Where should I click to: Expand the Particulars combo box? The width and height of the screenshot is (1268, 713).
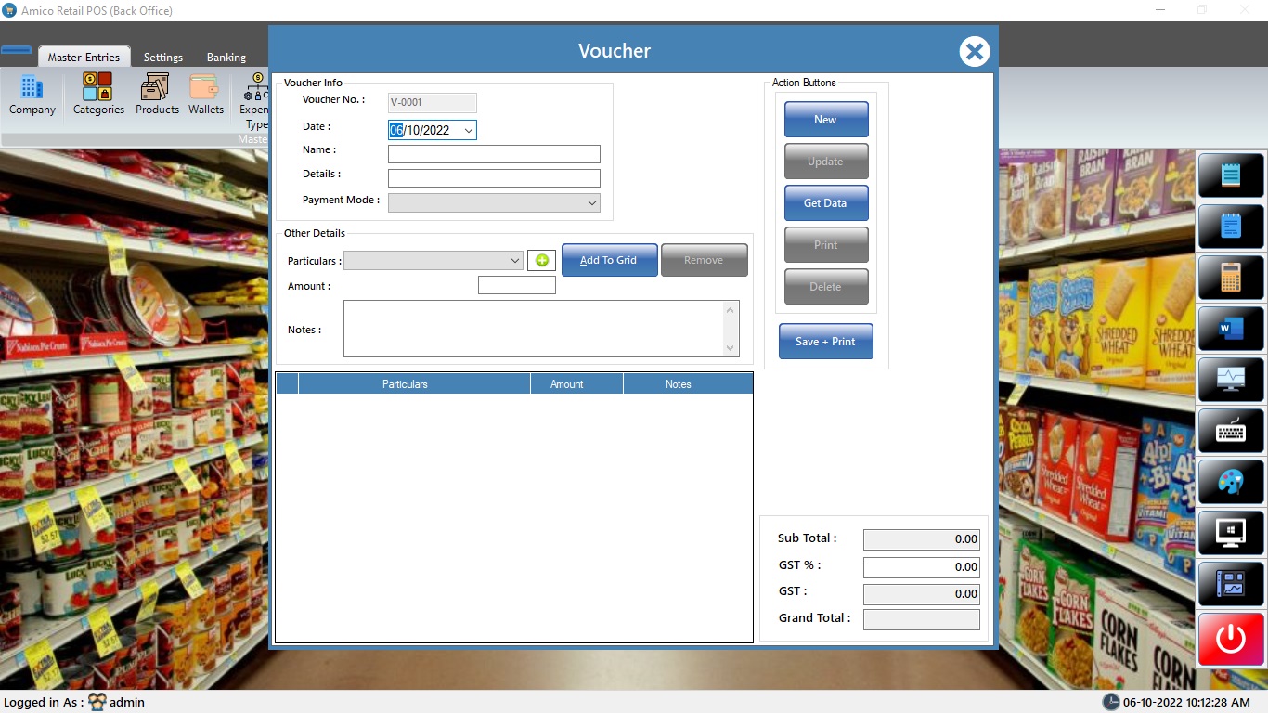515,261
